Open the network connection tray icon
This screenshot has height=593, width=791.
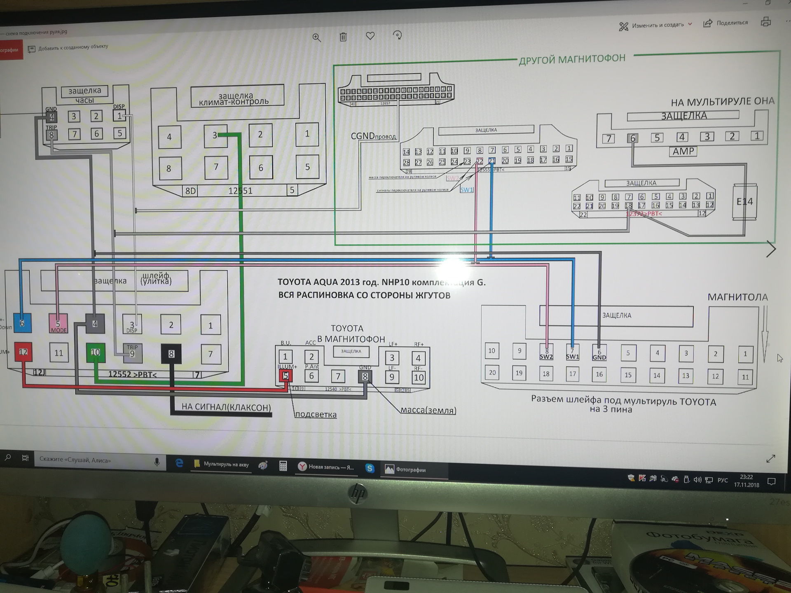pyautogui.click(x=709, y=480)
